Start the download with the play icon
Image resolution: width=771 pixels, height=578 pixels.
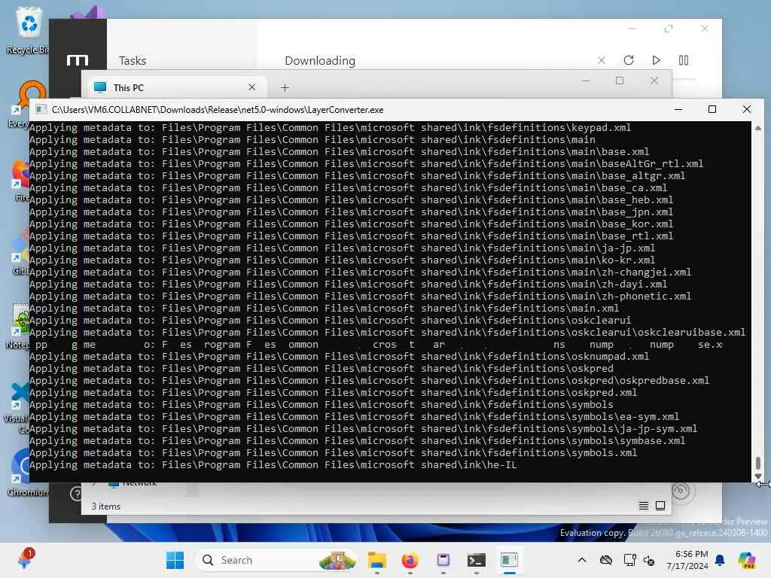(x=656, y=60)
